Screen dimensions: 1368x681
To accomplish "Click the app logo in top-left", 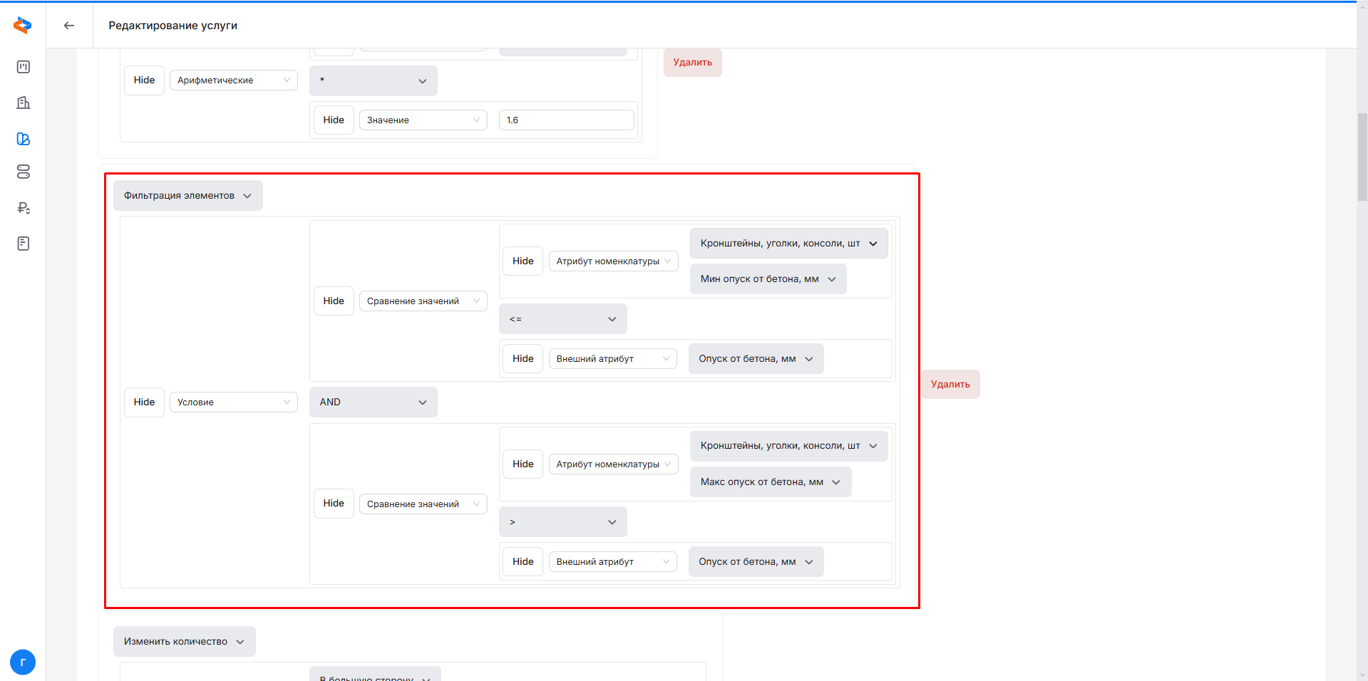I will click(x=23, y=26).
